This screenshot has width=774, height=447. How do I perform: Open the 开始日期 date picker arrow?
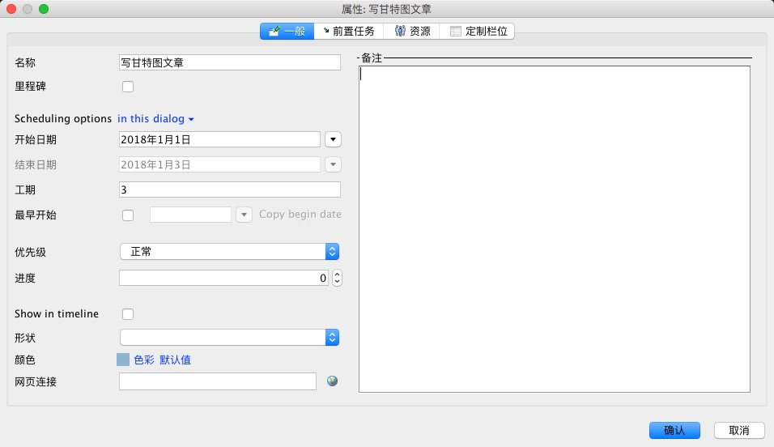pos(334,139)
